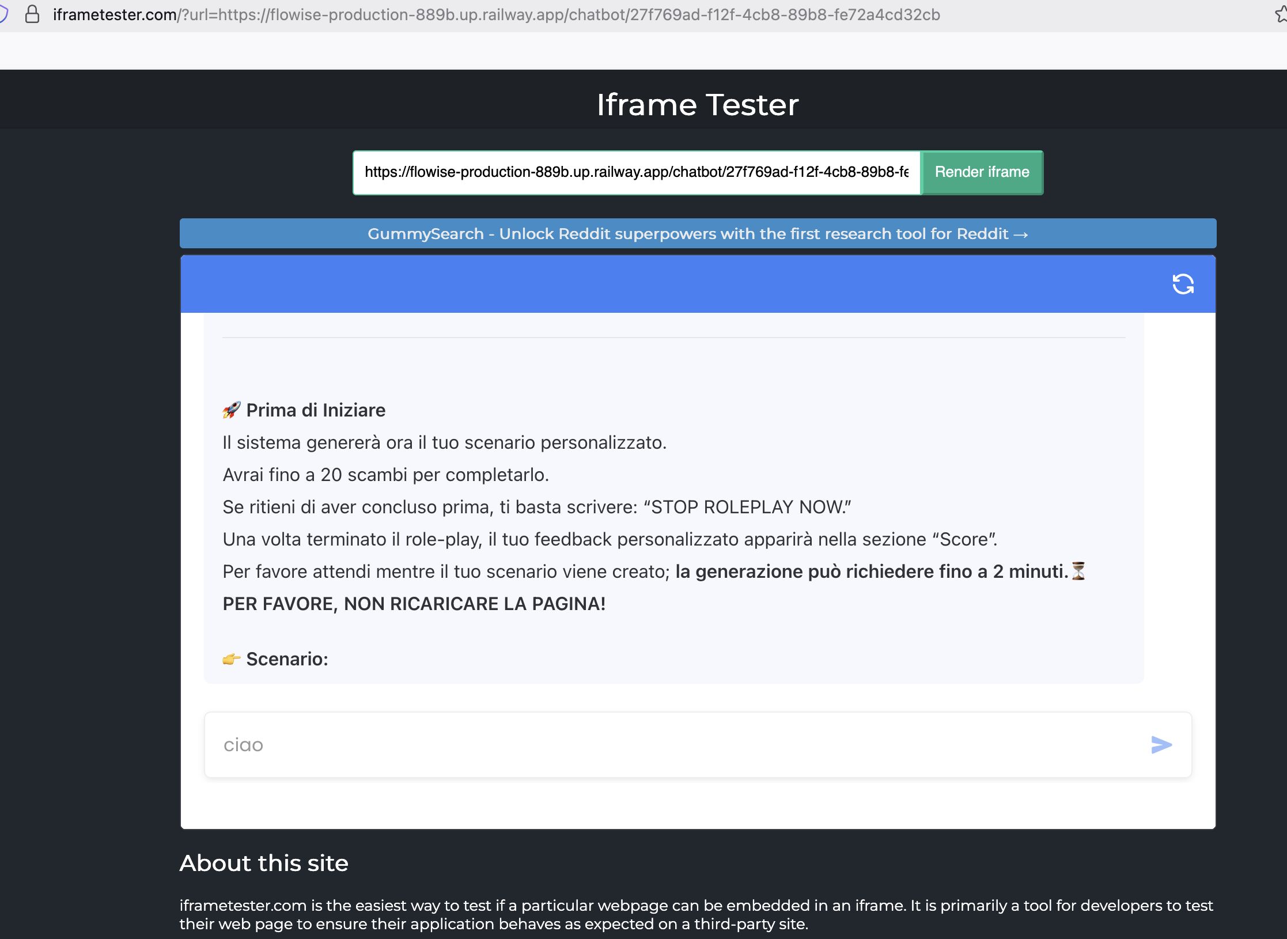This screenshot has height=939, width=1287.
Task: Click the Scenario: heading in chat
Action: [287, 659]
